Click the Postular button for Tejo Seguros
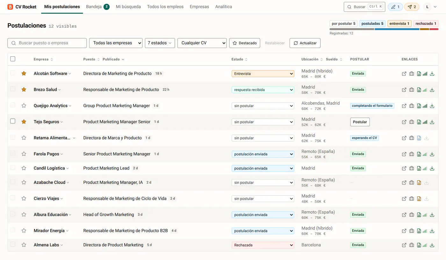Viewport: 446px width, 260px height. pyautogui.click(x=360, y=122)
